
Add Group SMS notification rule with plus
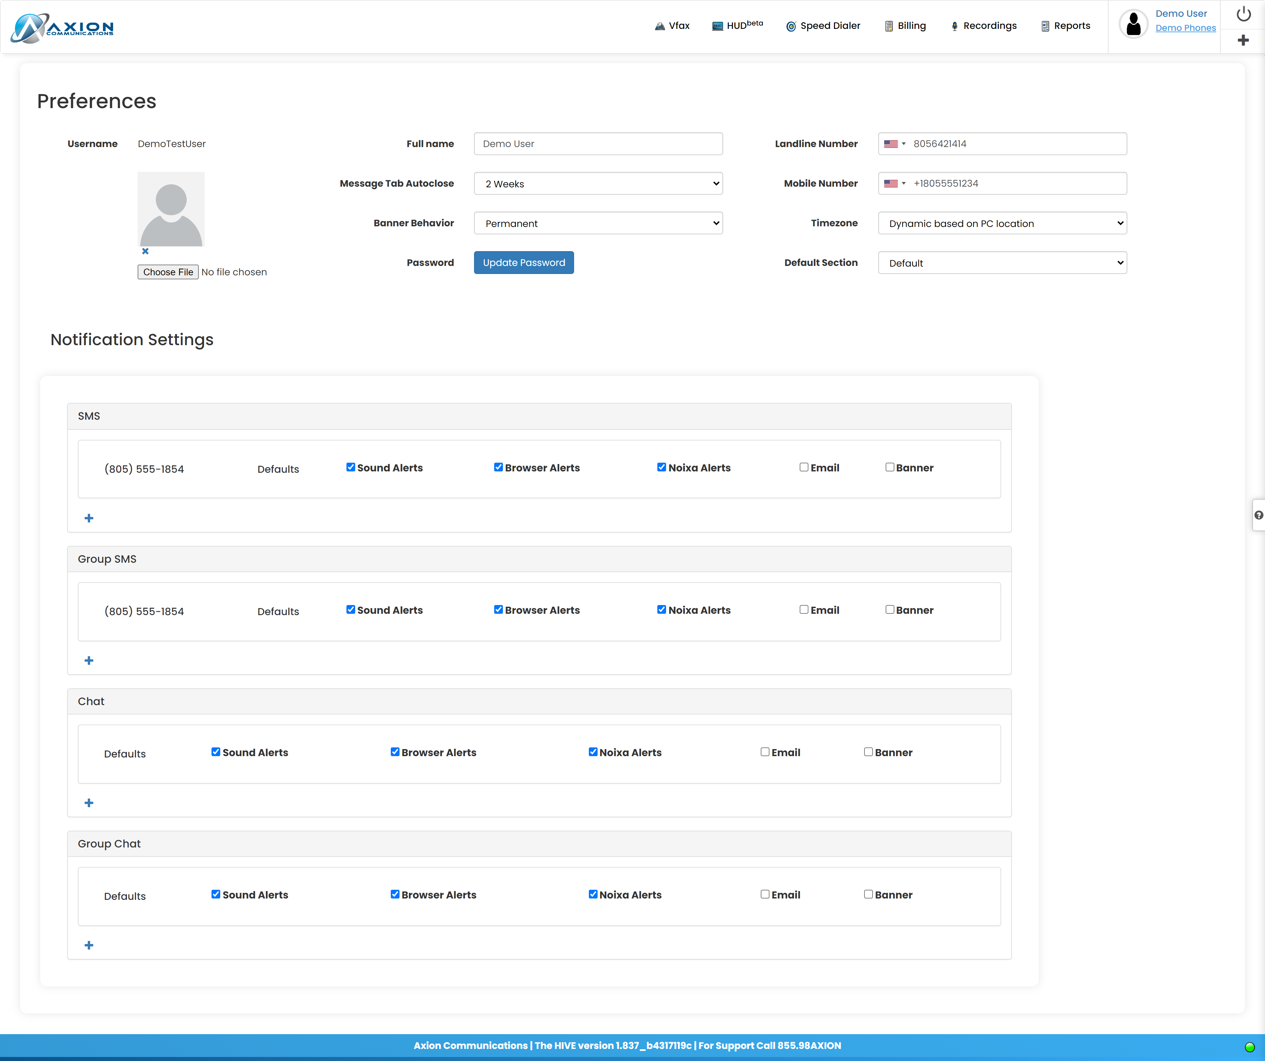click(x=89, y=660)
